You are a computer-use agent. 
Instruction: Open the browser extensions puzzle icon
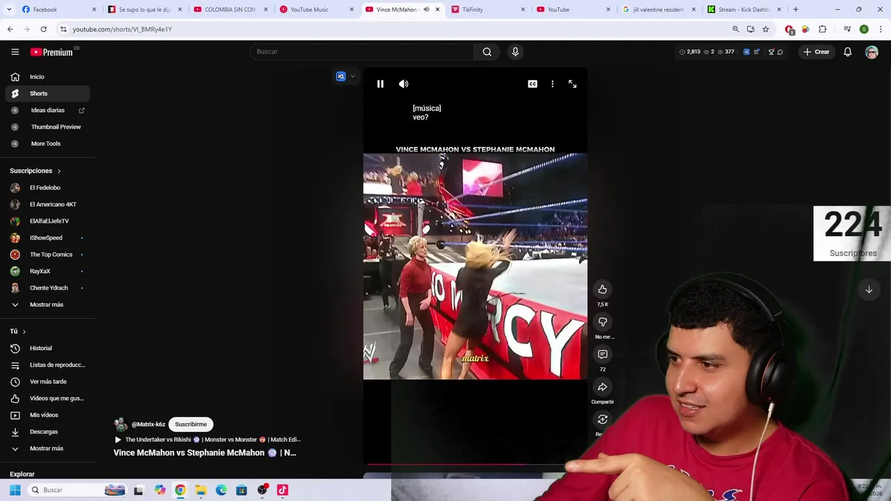pos(822,29)
